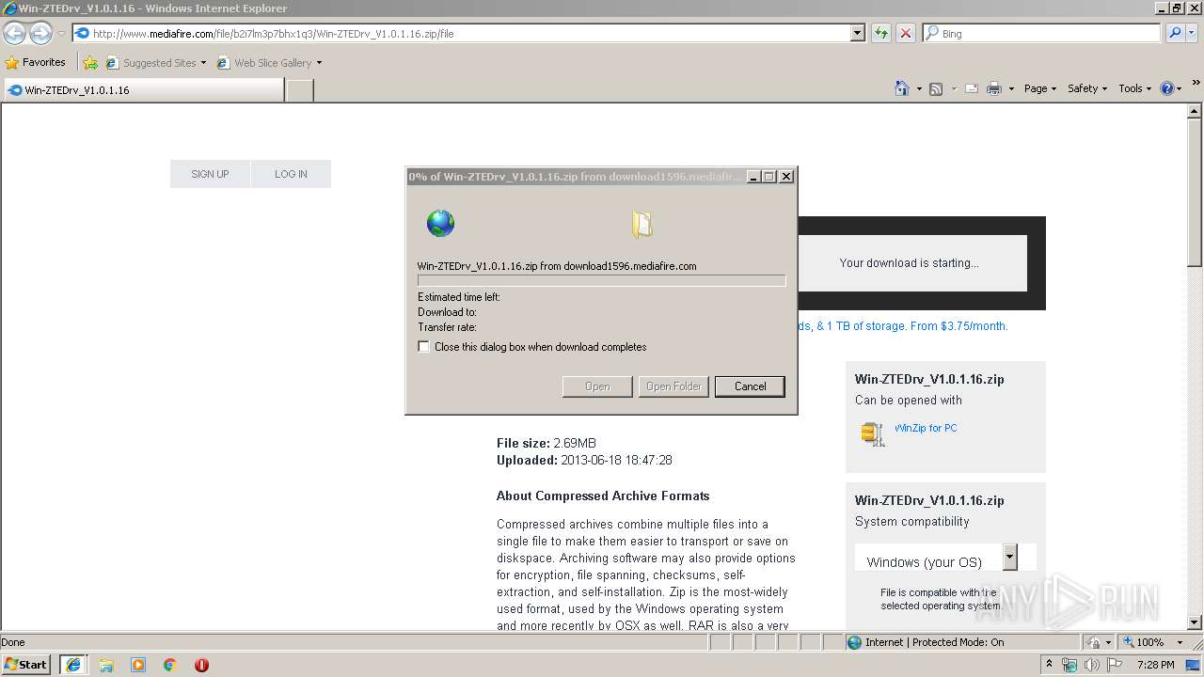Image resolution: width=1204 pixels, height=677 pixels.
Task: Click Cancel in the download dialog
Action: pyautogui.click(x=750, y=386)
